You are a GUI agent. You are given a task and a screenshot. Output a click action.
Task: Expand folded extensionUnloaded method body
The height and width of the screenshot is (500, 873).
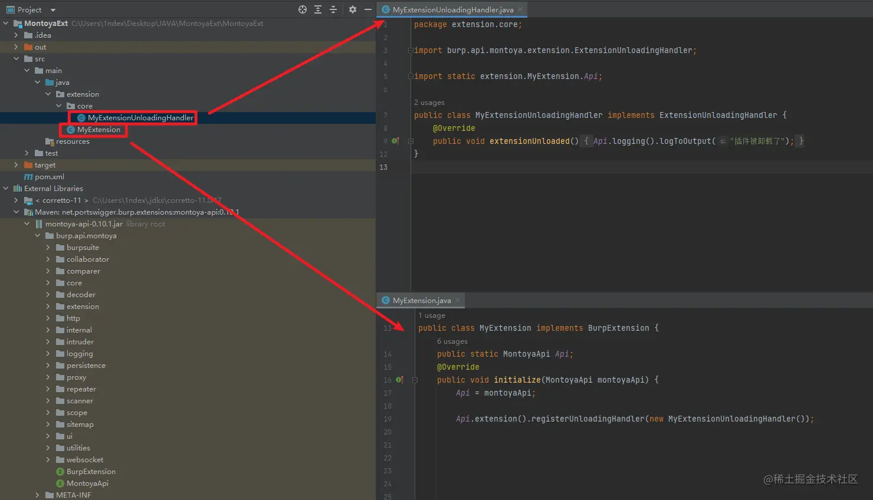click(411, 141)
